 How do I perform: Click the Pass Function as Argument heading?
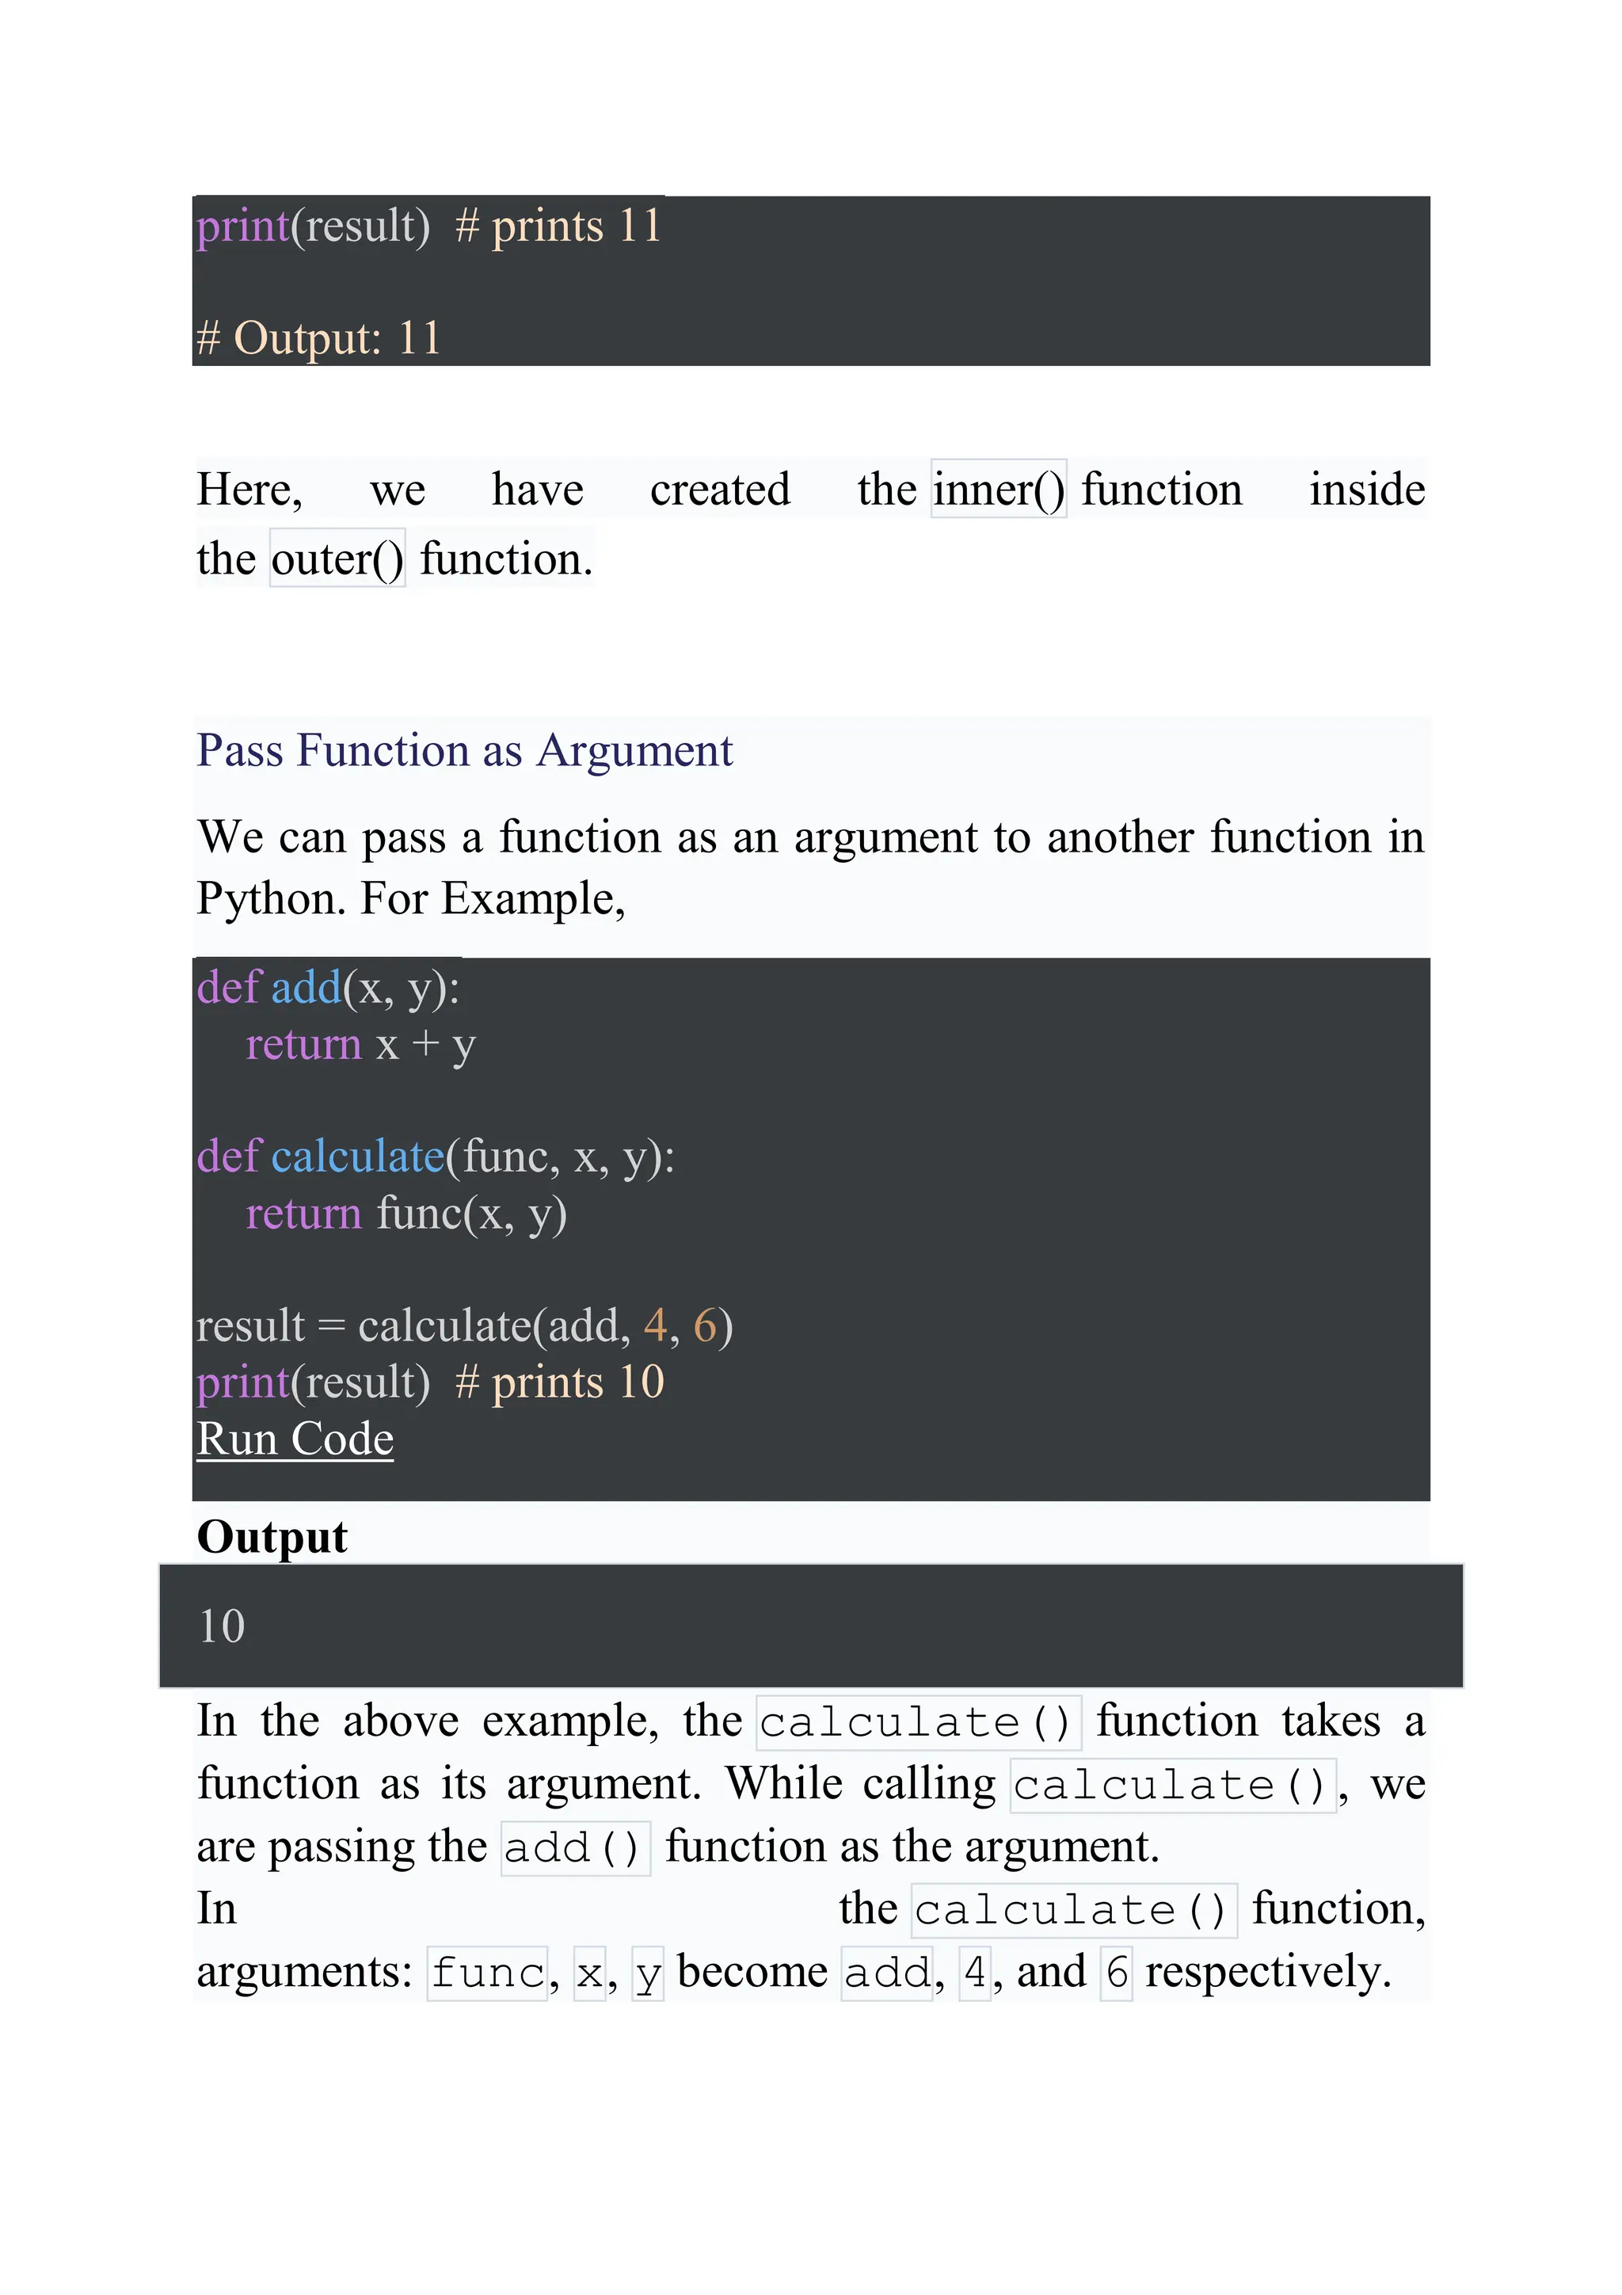point(465,751)
